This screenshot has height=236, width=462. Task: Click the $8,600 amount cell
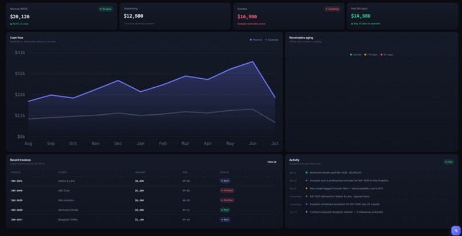(x=139, y=181)
